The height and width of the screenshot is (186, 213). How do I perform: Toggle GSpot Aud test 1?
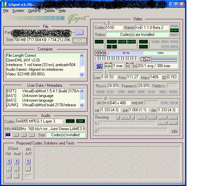pos(17,162)
